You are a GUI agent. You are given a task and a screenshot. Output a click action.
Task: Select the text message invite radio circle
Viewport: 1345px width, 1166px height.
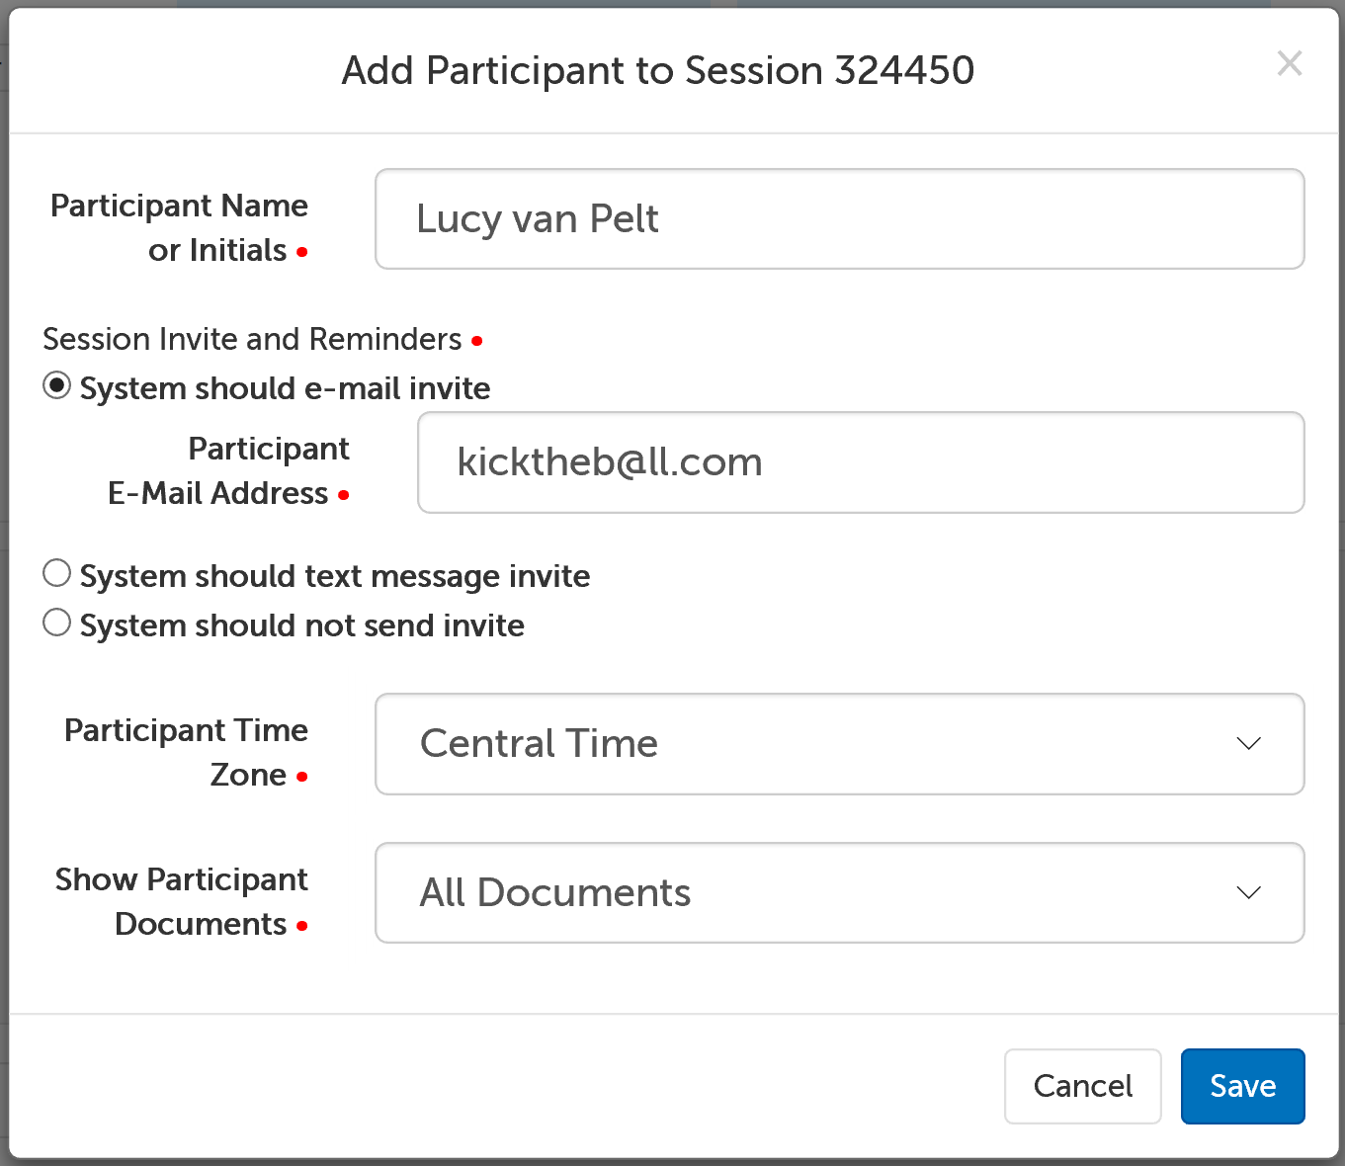pyautogui.click(x=57, y=573)
